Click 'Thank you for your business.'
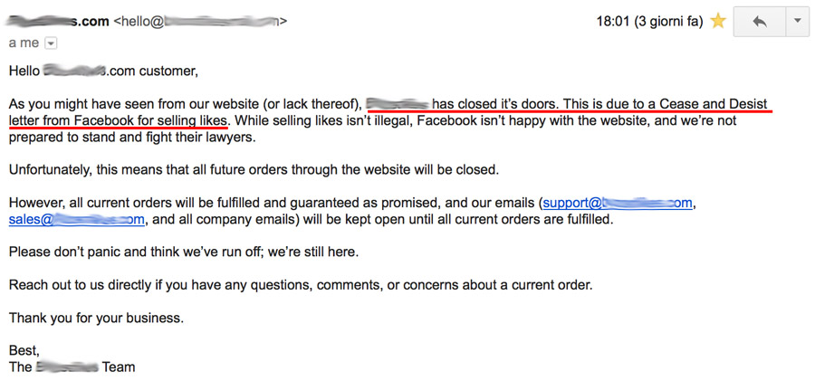The image size is (815, 381). tap(96, 318)
